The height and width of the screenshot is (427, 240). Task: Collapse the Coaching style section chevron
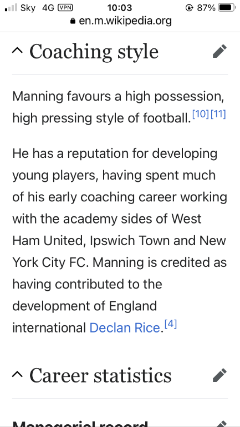pos(18,51)
